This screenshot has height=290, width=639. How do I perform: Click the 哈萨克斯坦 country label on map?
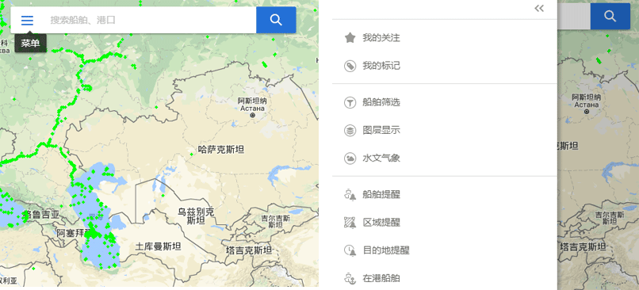tap(221, 150)
